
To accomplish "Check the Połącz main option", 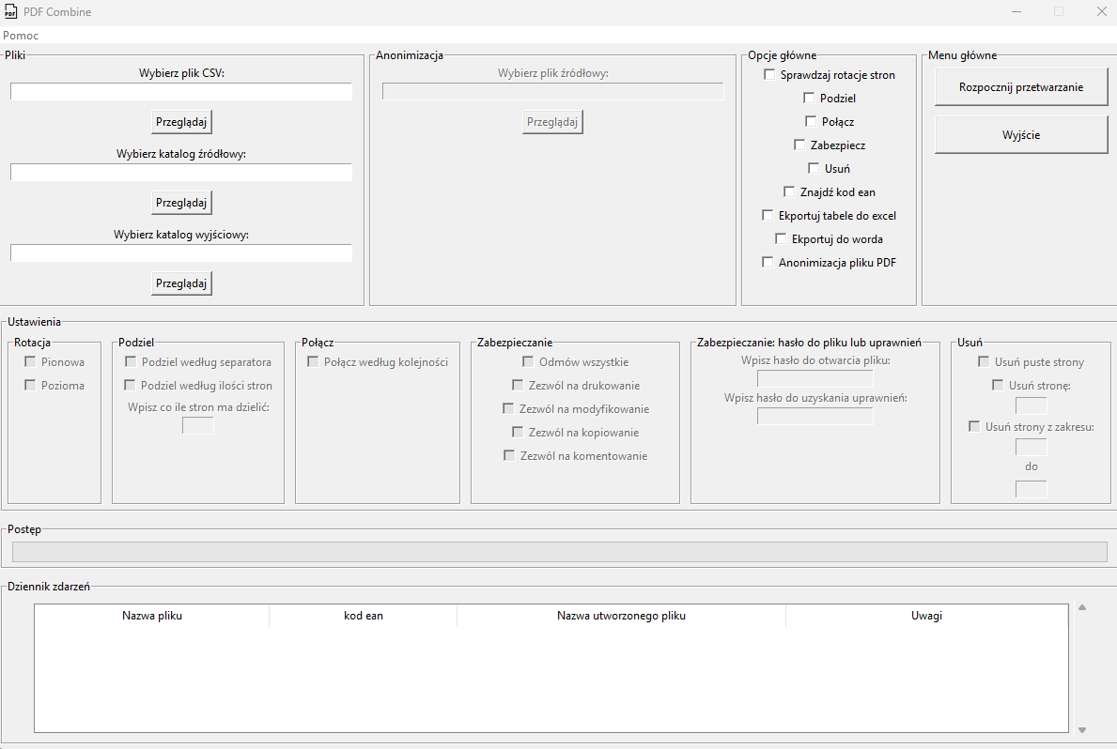I will 811,122.
